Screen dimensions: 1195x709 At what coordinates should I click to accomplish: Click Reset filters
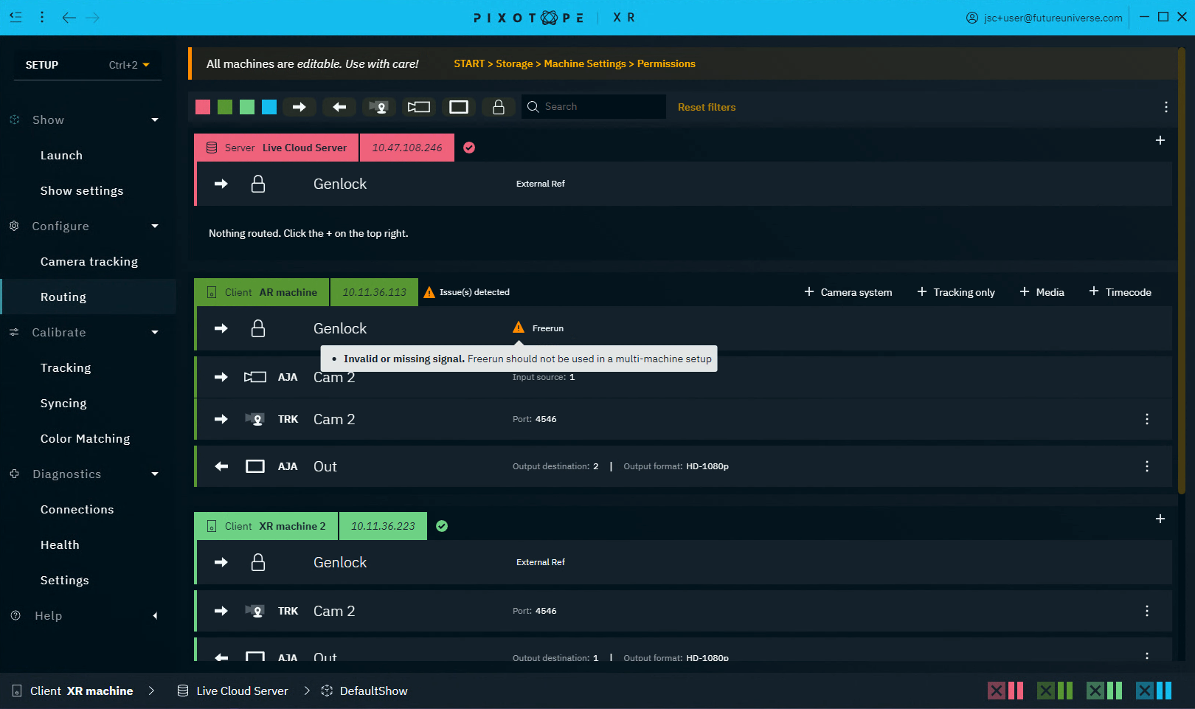pyautogui.click(x=706, y=106)
